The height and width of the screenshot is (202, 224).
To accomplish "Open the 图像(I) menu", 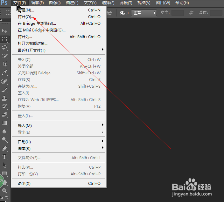I will pyautogui.click(x=55, y=3).
